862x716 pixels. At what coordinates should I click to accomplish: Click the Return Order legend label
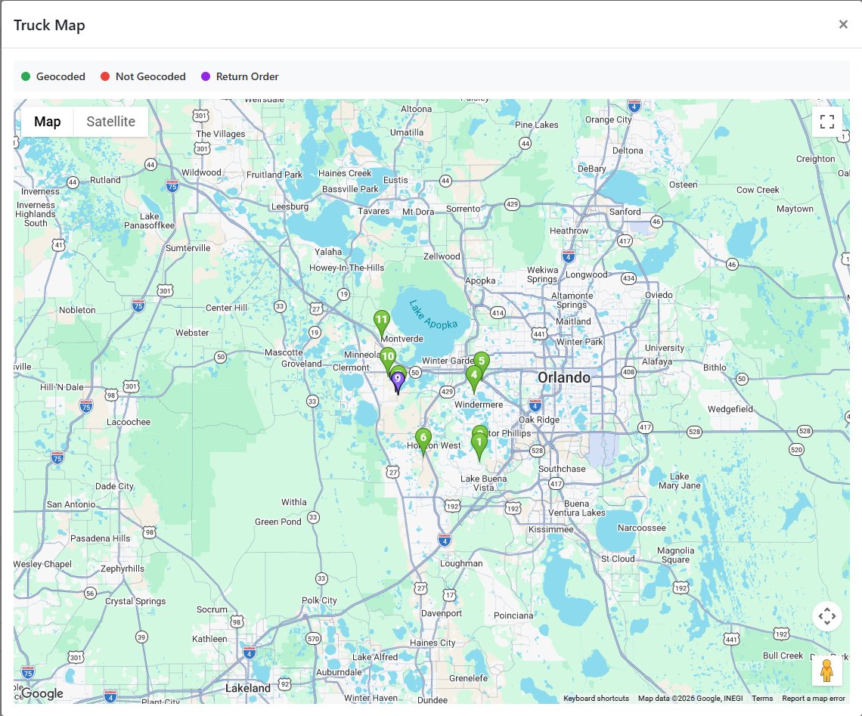tap(247, 76)
